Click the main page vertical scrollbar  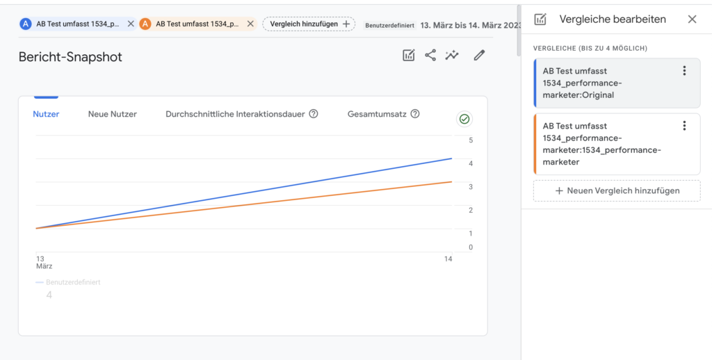coord(519,31)
